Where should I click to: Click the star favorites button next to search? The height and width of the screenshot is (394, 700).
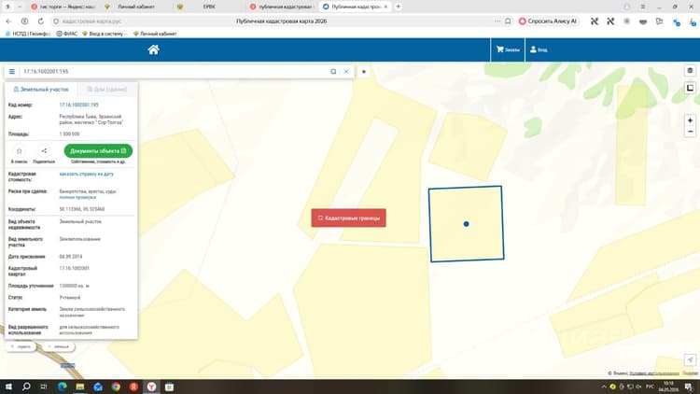pos(364,72)
